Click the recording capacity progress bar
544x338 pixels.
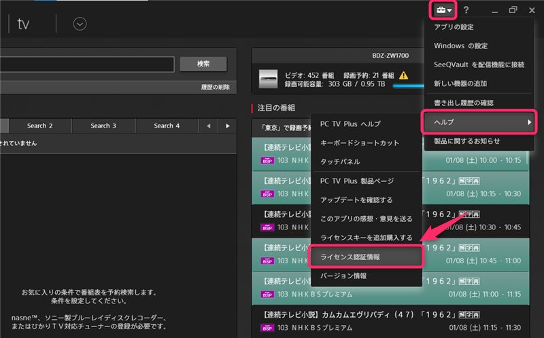[409, 86]
